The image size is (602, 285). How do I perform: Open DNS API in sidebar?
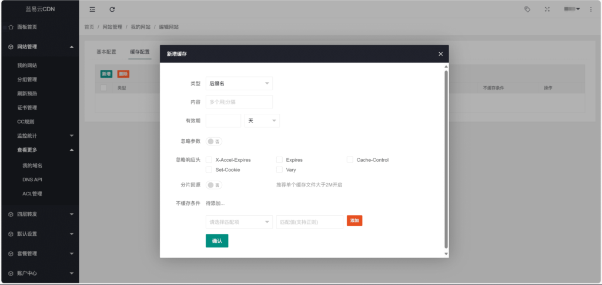click(32, 179)
